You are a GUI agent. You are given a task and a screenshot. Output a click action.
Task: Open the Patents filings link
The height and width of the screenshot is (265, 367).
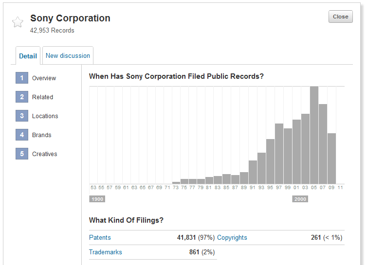click(x=100, y=238)
